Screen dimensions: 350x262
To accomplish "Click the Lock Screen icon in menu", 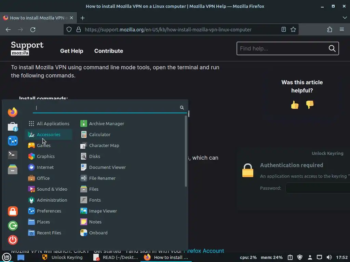I will (x=13, y=211).
